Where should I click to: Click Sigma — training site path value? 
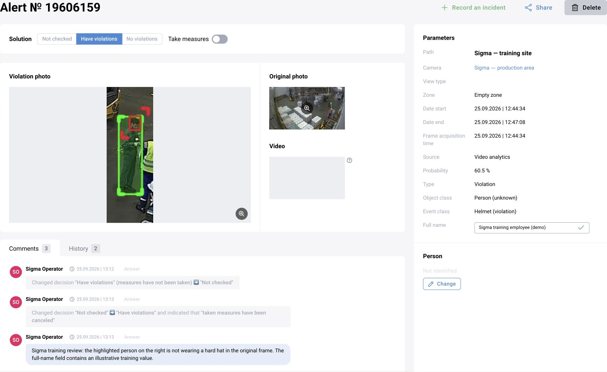(x=503, y=53)
